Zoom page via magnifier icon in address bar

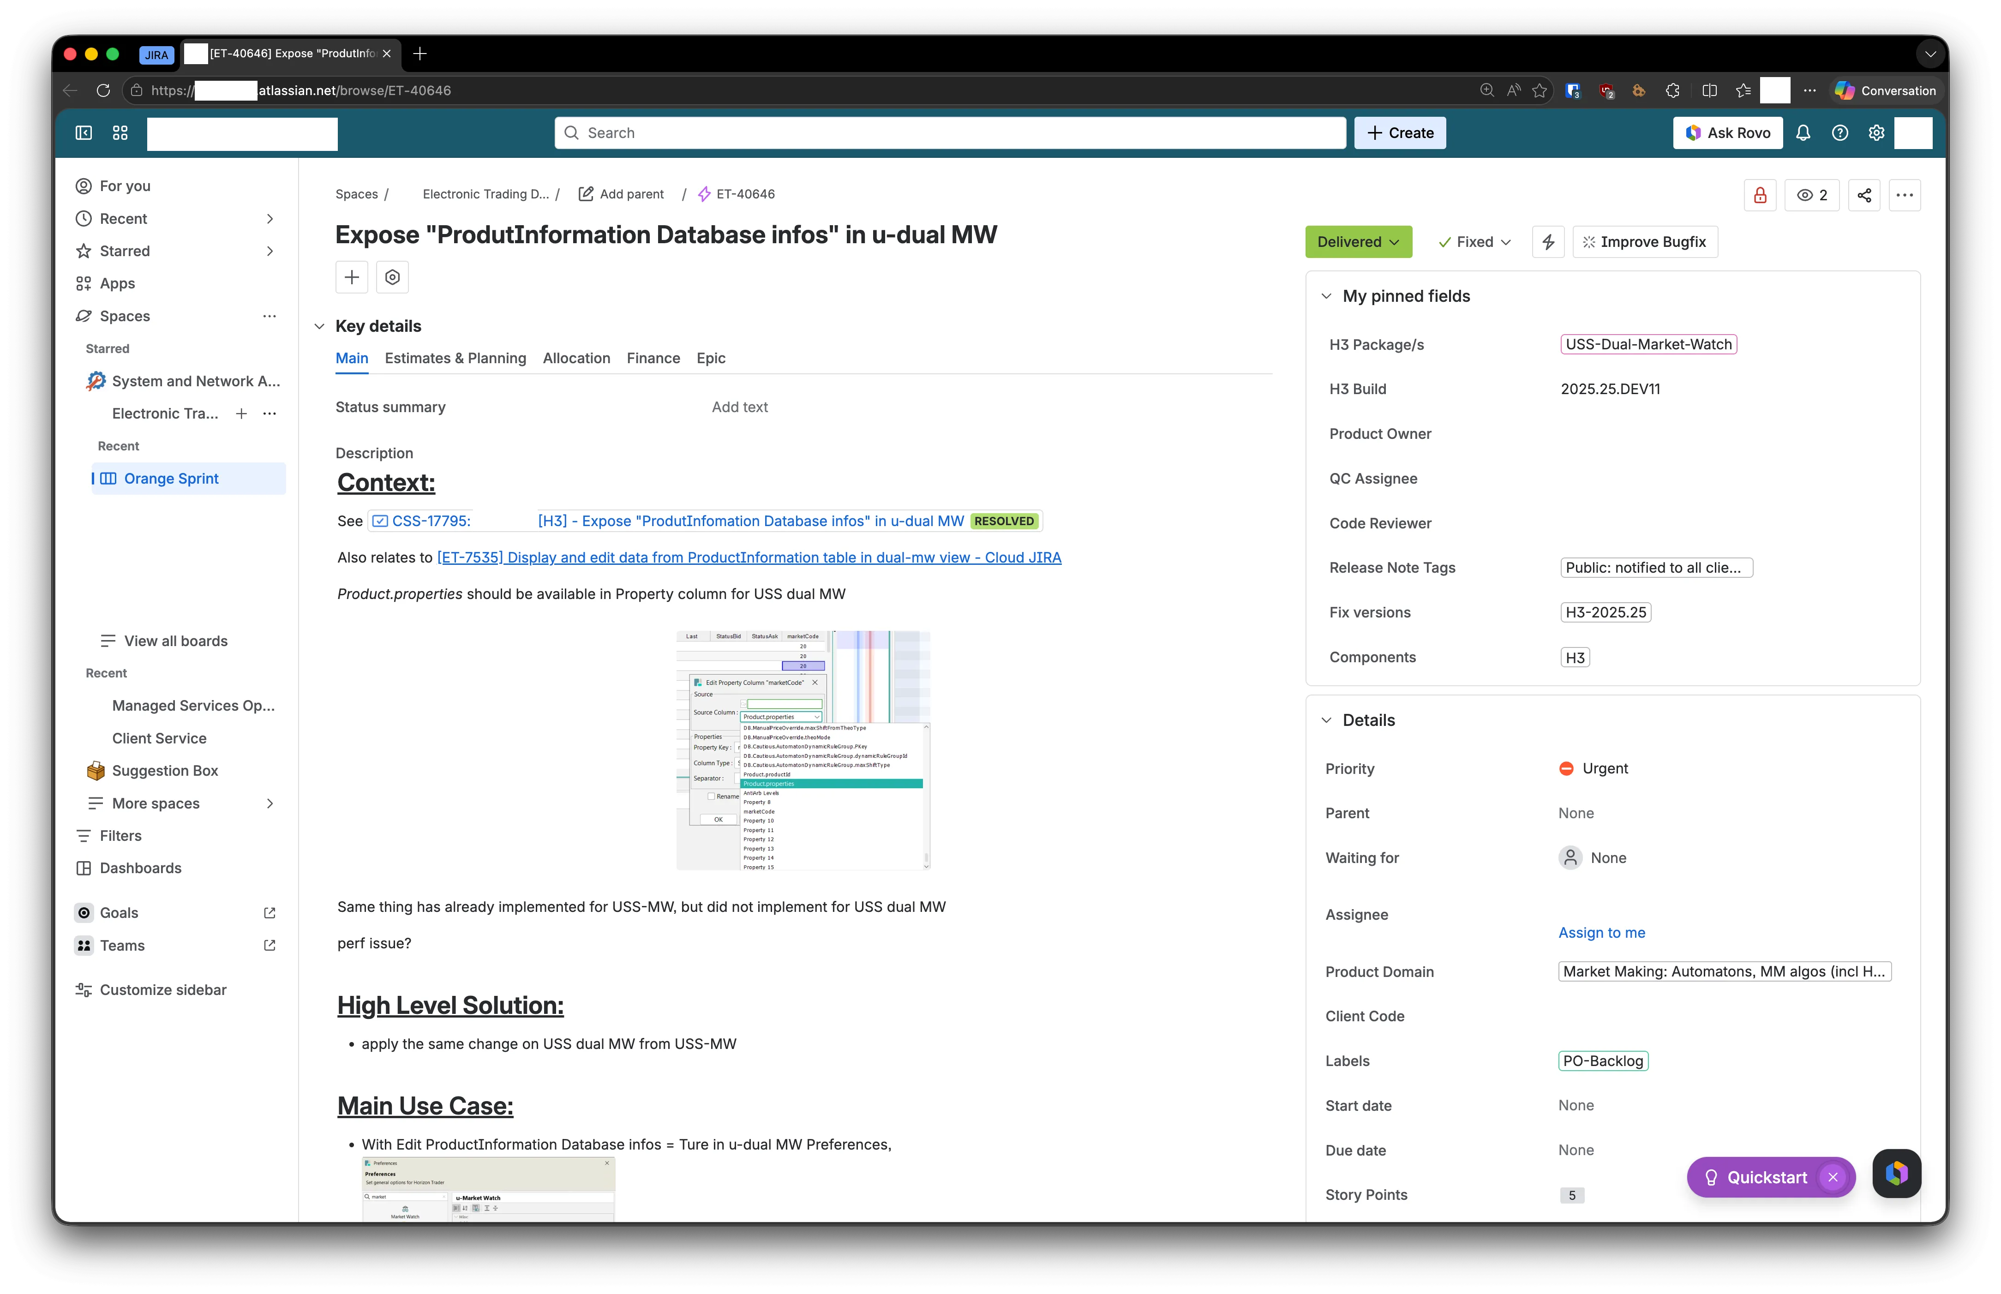click(1487, 90)
